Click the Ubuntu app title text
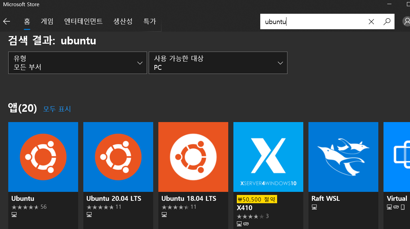 tap(23, 198)
